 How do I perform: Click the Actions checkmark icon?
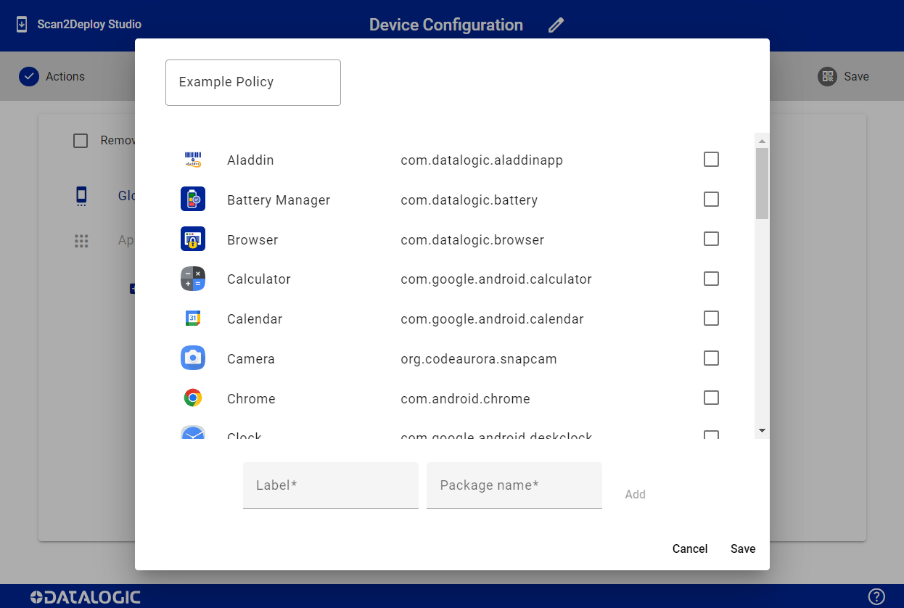(x=28, y=77)
